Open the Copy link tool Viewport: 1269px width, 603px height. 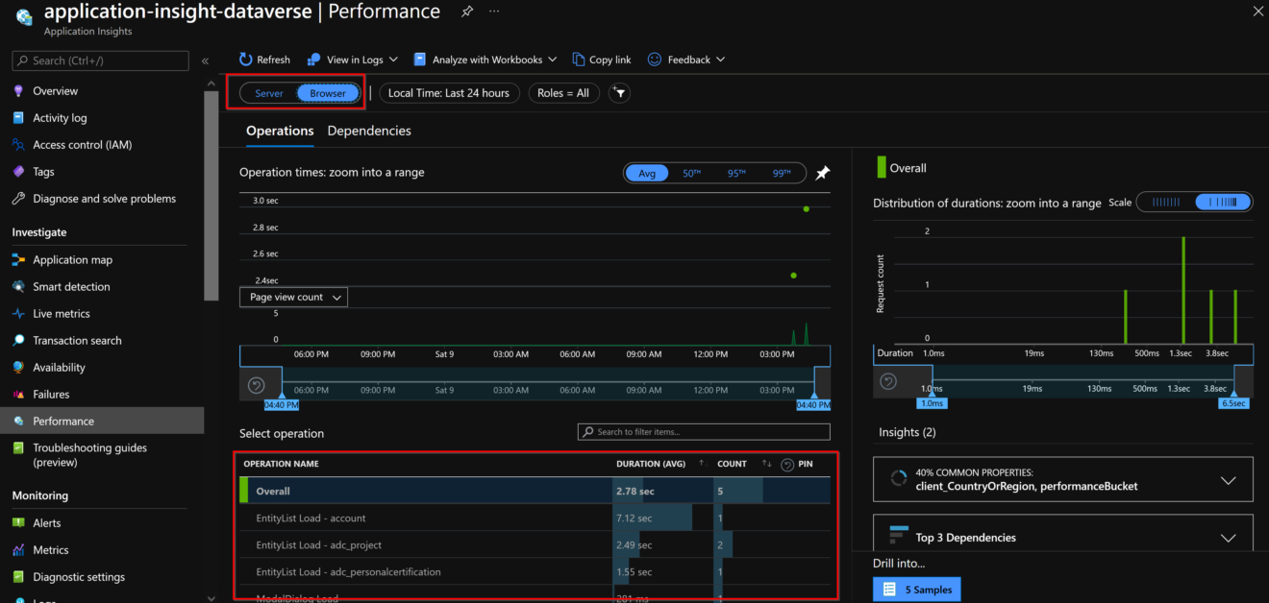click(601, 59)
